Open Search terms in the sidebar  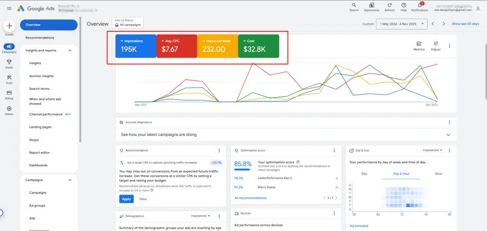click(39, 88)
